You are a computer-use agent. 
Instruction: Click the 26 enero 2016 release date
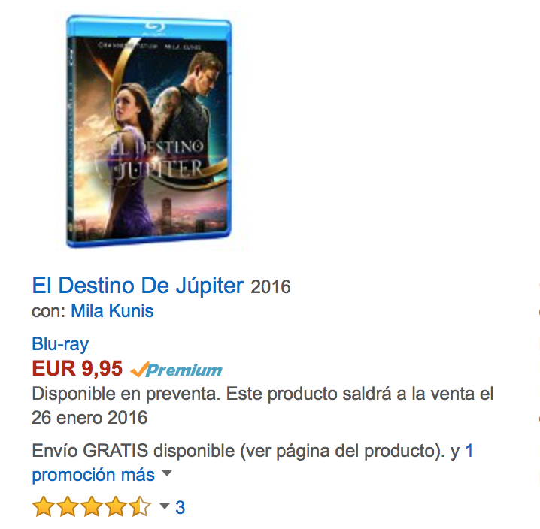pos(89,418)
